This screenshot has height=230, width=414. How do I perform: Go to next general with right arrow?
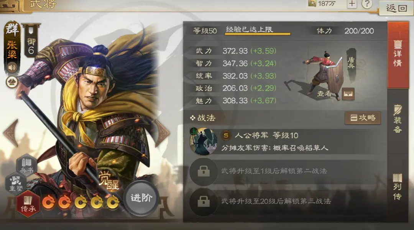[x=162, y=133]
